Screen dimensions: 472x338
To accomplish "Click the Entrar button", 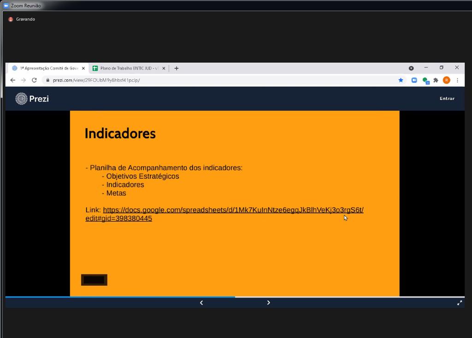I will (x=447, y=98).
